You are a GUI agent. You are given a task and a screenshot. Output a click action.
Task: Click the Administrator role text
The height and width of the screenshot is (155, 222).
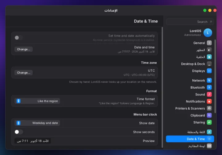(192, 35)
